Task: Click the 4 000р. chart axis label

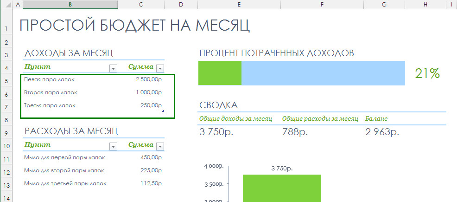Action: coord(214,166)
